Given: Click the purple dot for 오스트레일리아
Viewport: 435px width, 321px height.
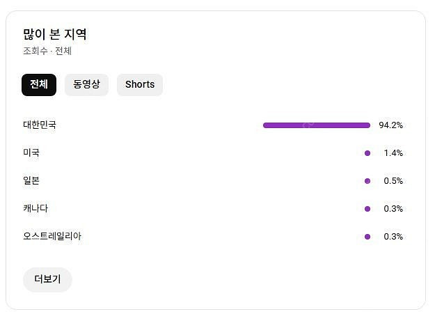Looking at the screenshot, I should click(x=367, y=237).
